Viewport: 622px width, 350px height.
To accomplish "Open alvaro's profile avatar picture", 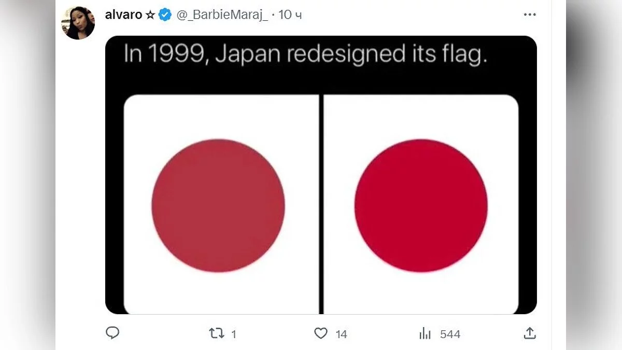I will tap(78, 22).
